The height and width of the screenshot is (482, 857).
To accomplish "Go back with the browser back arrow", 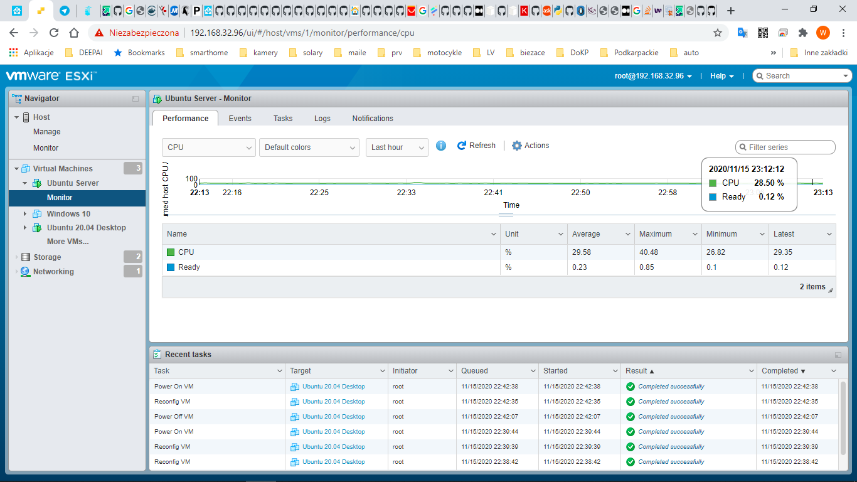I will pyautogui.click(x=14, y=33).
